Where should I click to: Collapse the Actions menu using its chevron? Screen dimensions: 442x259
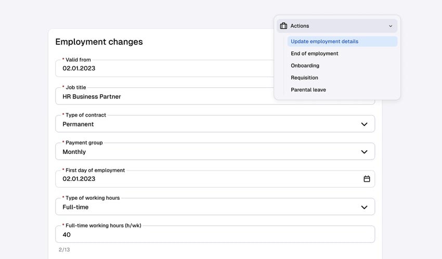tap(391, 26)
